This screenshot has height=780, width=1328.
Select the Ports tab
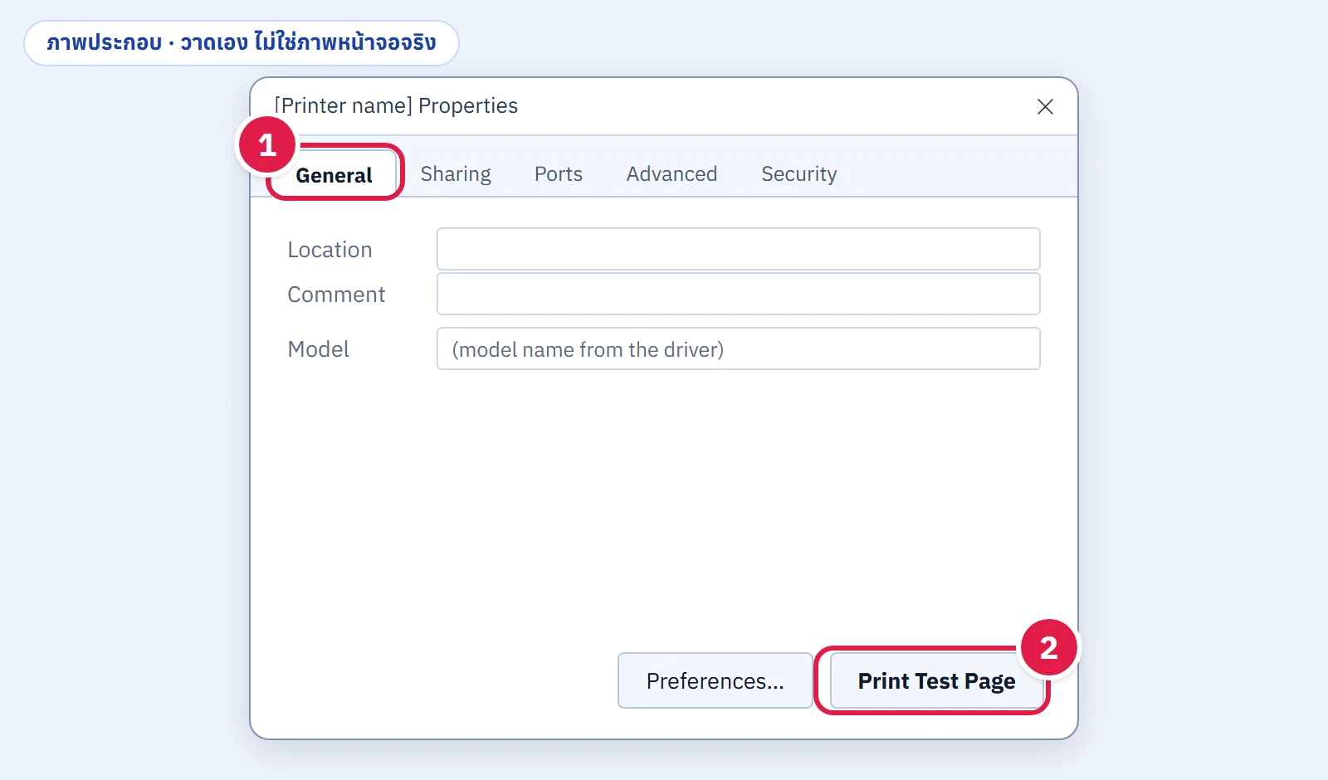point(559,174)
